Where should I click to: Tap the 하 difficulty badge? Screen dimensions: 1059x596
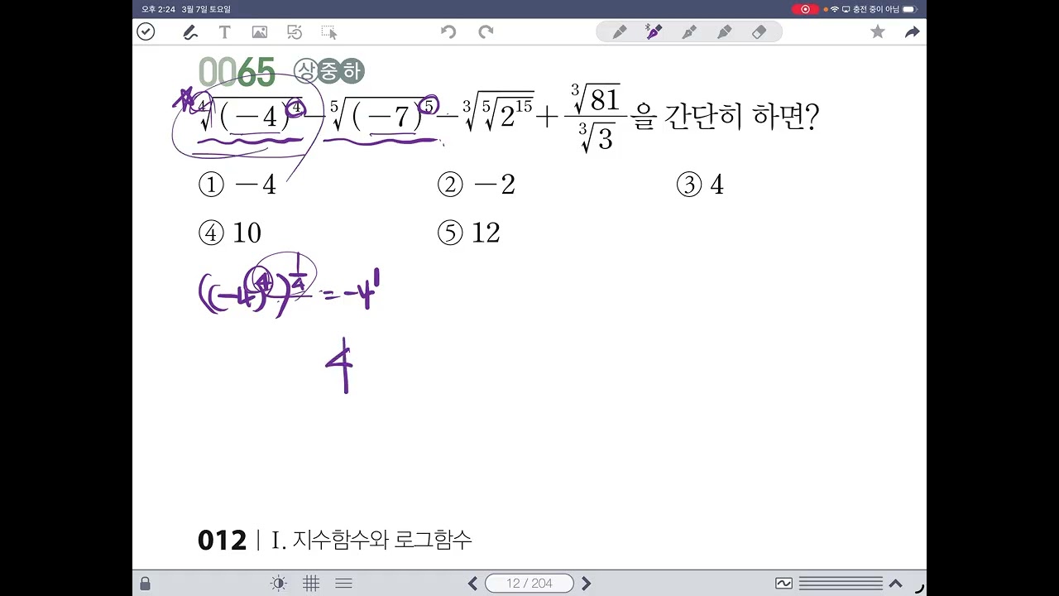[352, 71]
